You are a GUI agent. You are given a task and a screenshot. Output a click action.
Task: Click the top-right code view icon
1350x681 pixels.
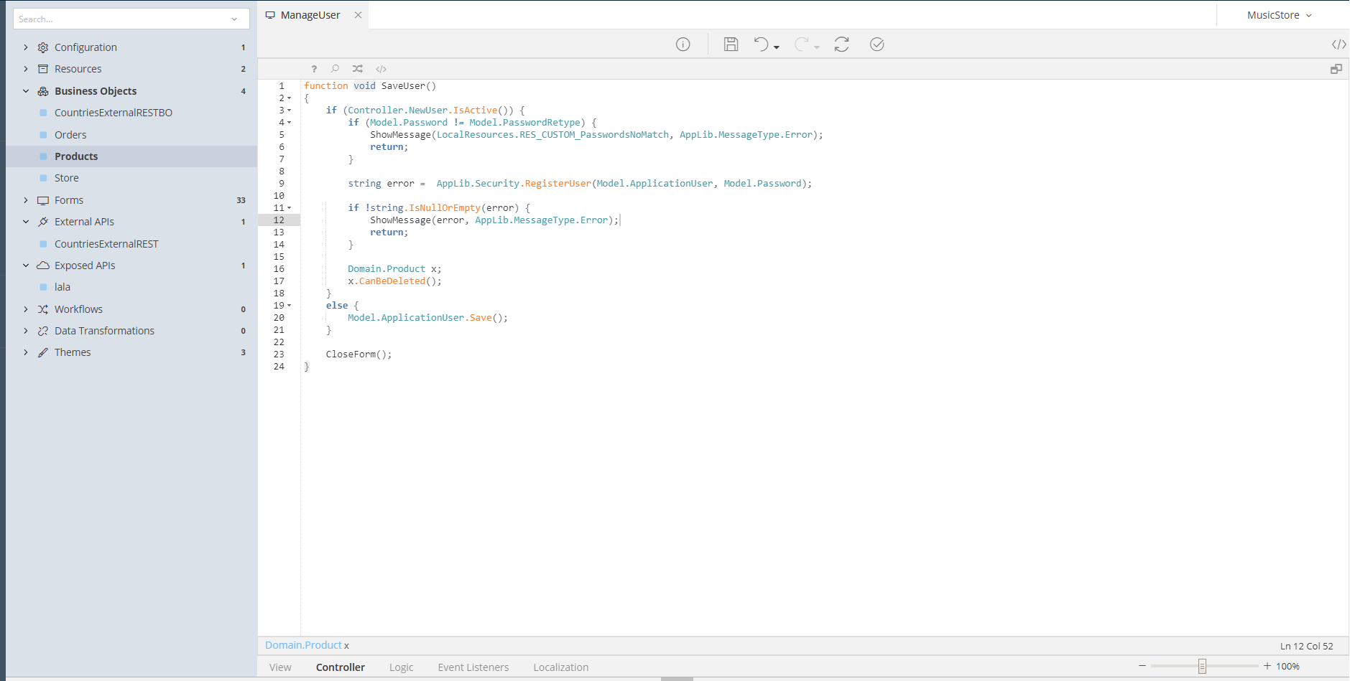[1339, 44]
